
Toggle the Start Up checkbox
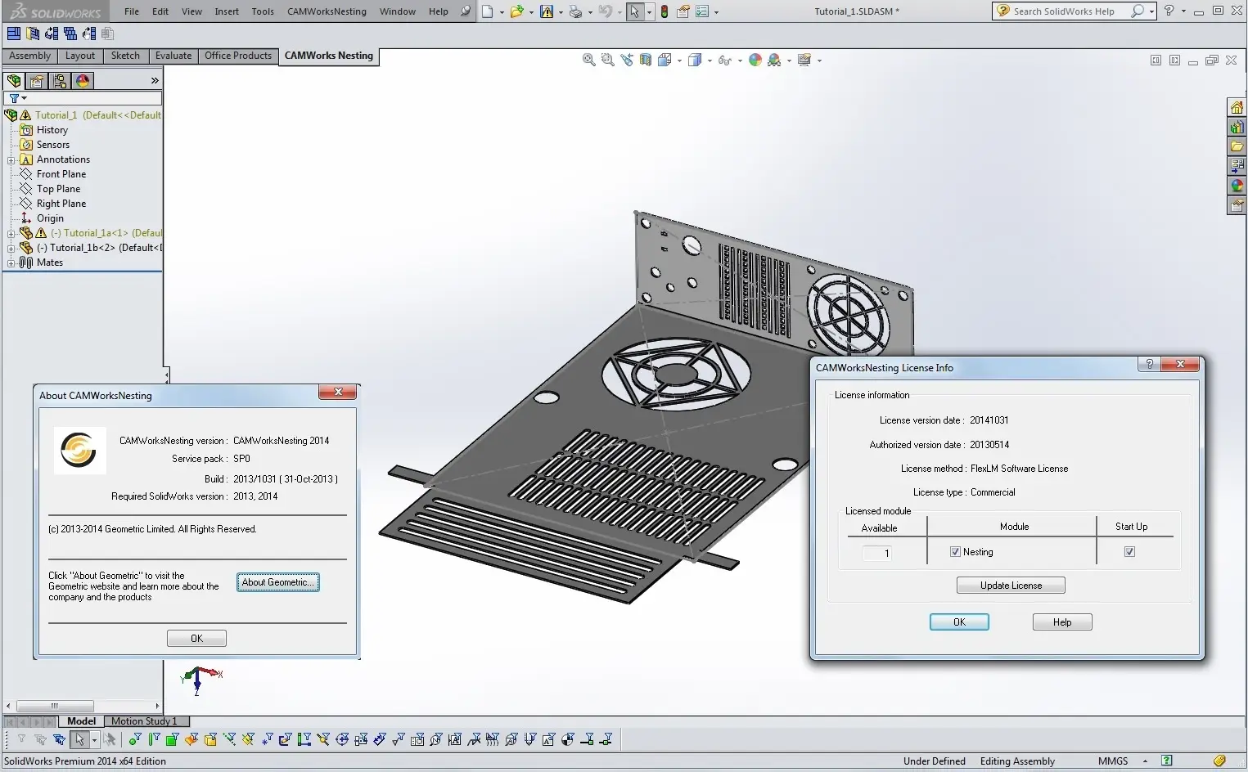(x=1129, y=552)
